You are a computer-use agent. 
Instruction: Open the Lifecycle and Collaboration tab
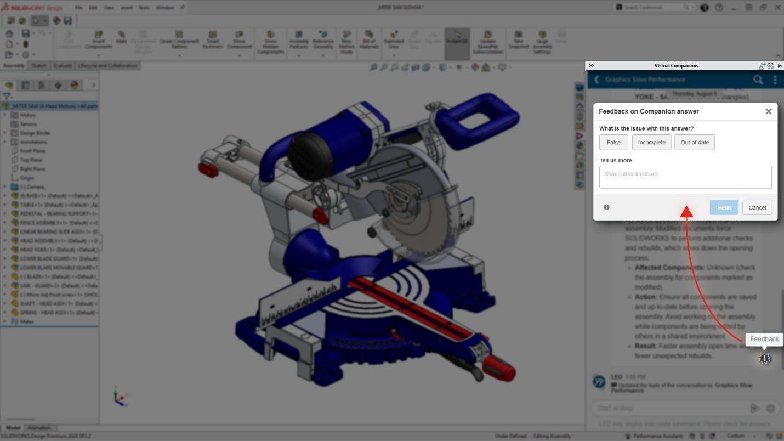pos(107,66)
